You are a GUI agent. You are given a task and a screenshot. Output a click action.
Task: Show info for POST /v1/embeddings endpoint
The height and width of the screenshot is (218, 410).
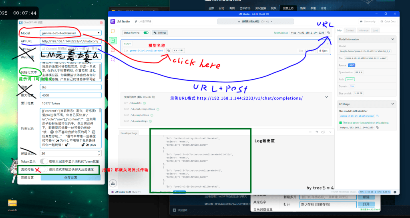(x=151, y=121)
